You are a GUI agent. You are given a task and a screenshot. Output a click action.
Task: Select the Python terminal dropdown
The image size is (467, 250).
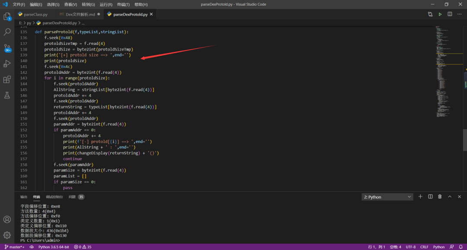(387, 197)
